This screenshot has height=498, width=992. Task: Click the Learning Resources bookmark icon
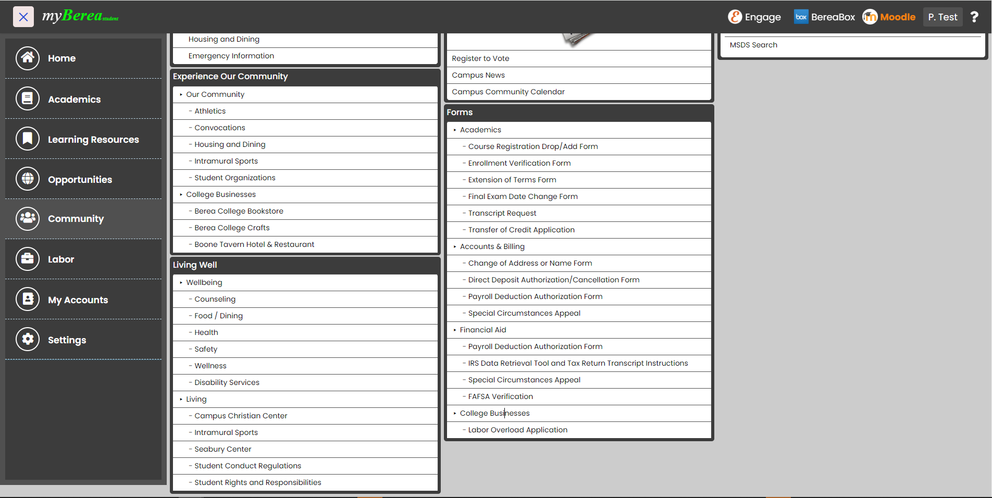click(x=28, y=139)
